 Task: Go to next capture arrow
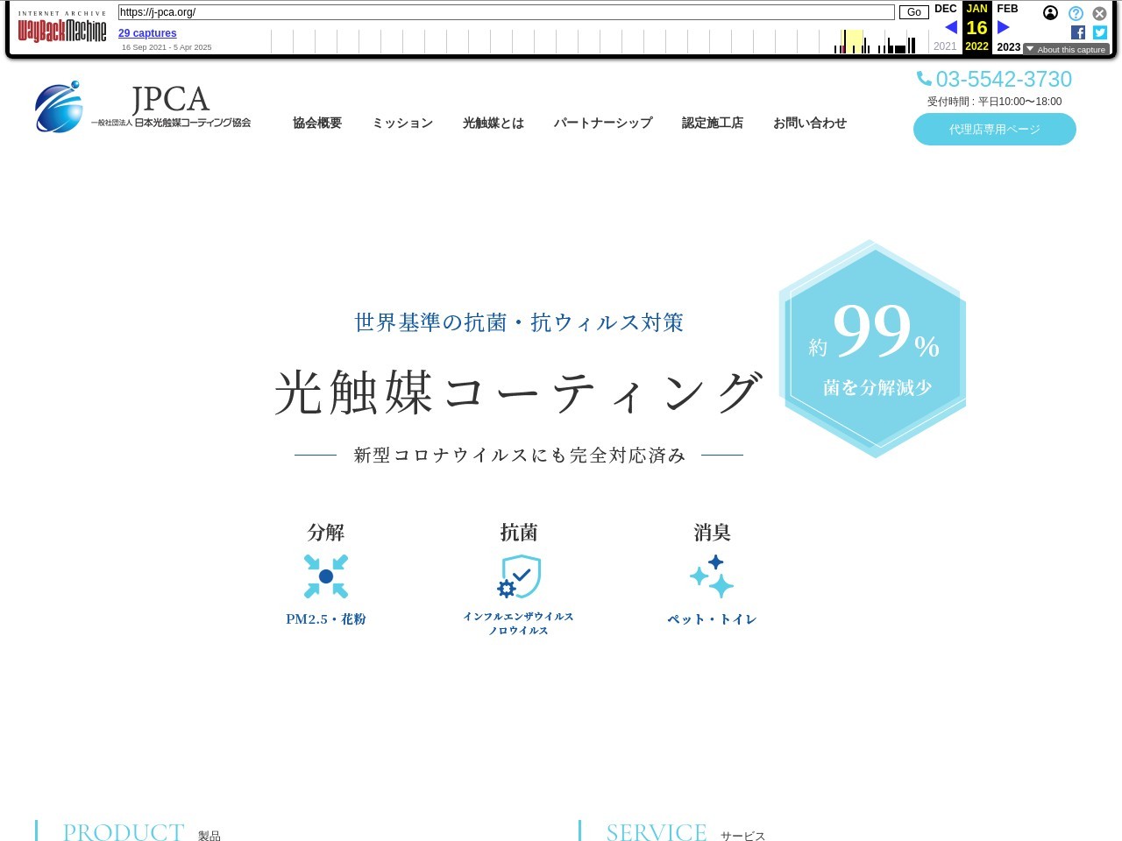pos(1004,28)
